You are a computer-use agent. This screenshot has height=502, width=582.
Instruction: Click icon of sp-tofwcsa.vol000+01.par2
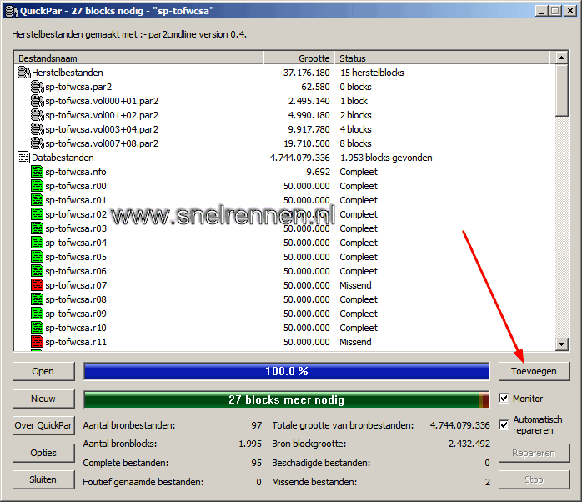coord(38,101)
